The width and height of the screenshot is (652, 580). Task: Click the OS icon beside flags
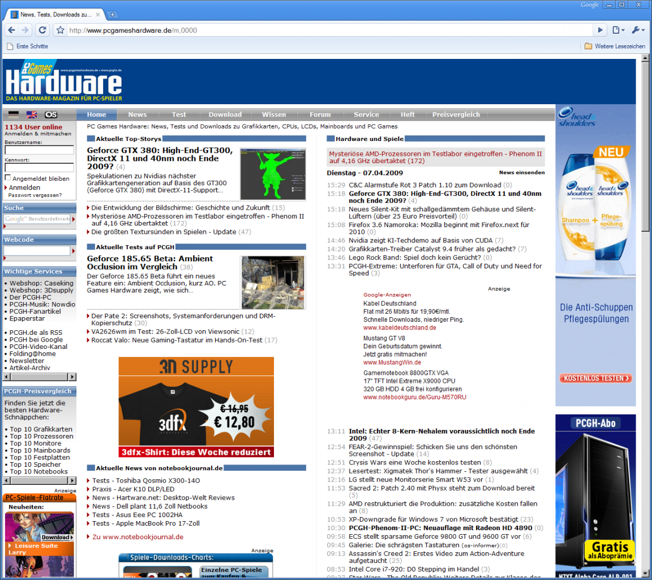coord(51,115)
